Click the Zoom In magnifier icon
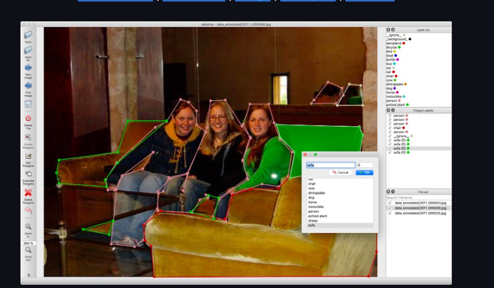This screenshot has height=288, width=494. pyautogui.click(x=28, y=227)
